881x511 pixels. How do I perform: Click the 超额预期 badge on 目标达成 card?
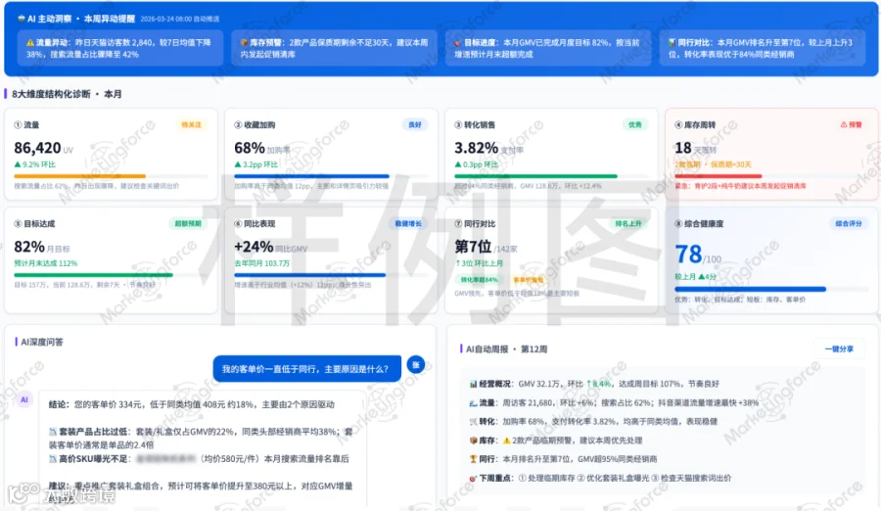pyautogui.click(x=188, y=224)
